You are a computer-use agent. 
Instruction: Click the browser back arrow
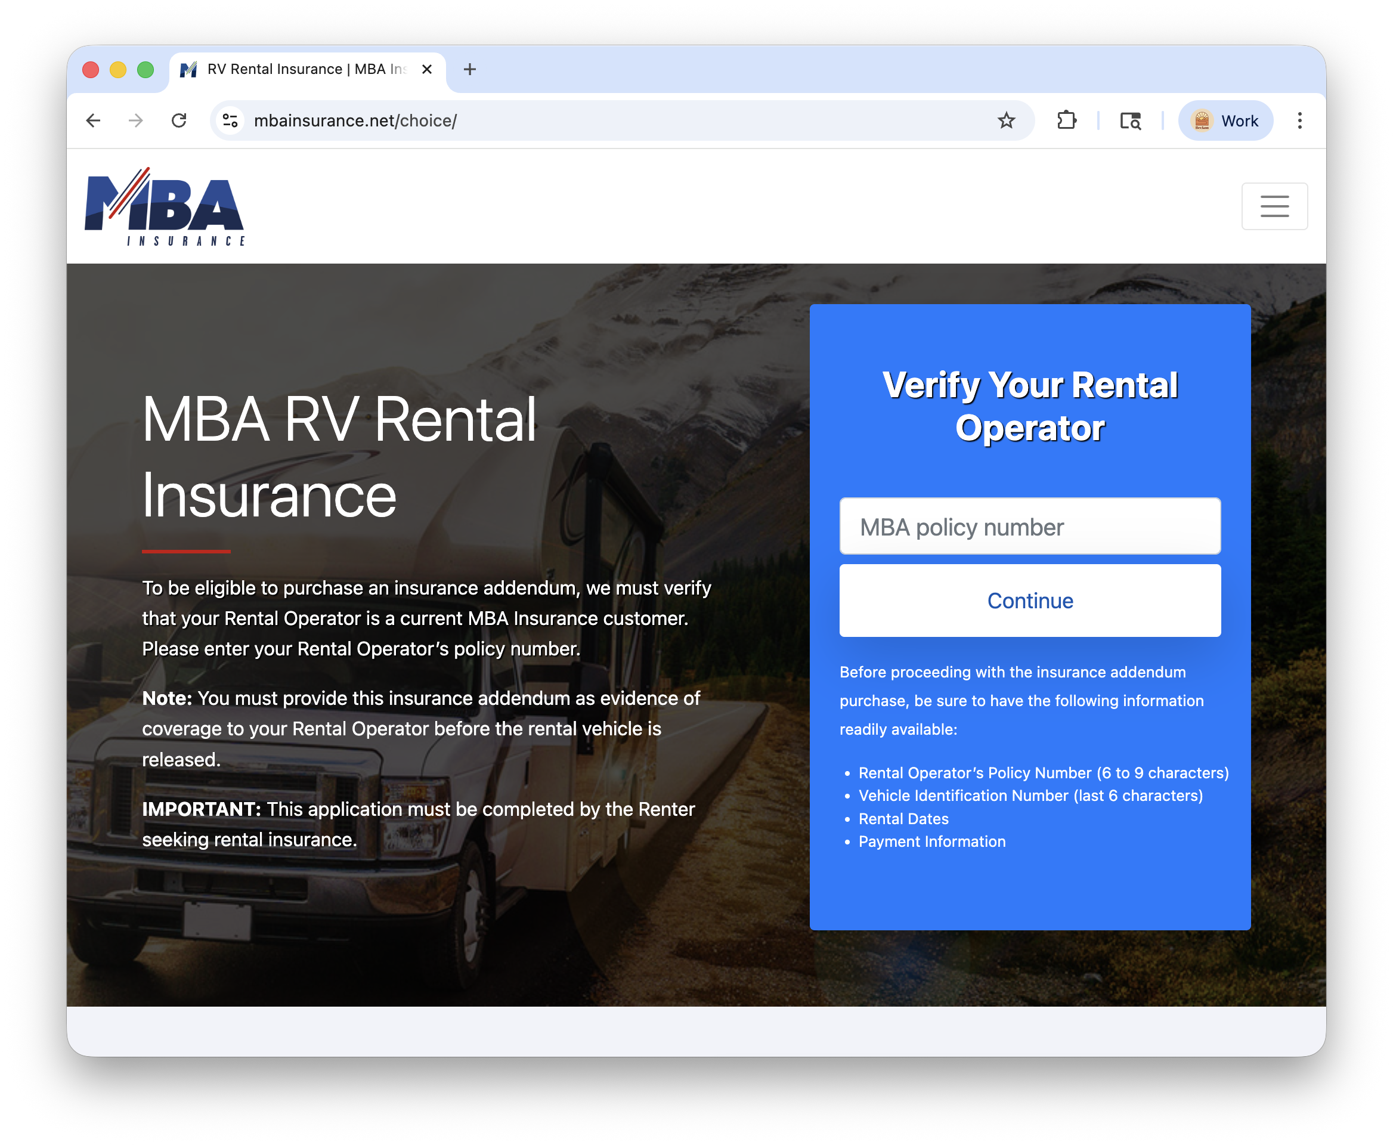(93, 120)
